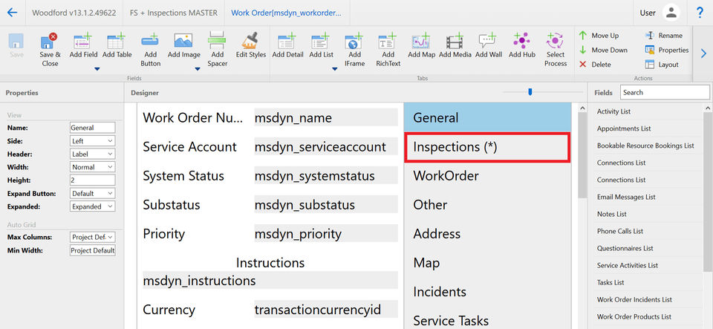This screenshot has height=329, width=713.
Task: Open the Expand Button dropdown
Action: click(x=93, y=193)
